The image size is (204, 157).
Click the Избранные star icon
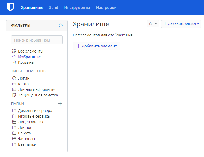click(14, 57)
